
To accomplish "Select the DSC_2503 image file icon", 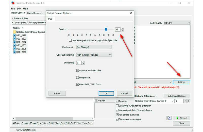I will pyautogui.click(x=14, y=45).
